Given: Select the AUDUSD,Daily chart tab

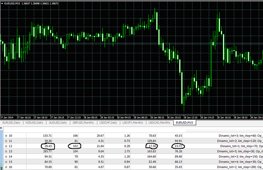Looking at the screenshot, I should click(x=58, y=123).
